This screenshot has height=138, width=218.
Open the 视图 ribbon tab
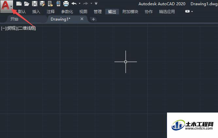click(x=83, y=12)
